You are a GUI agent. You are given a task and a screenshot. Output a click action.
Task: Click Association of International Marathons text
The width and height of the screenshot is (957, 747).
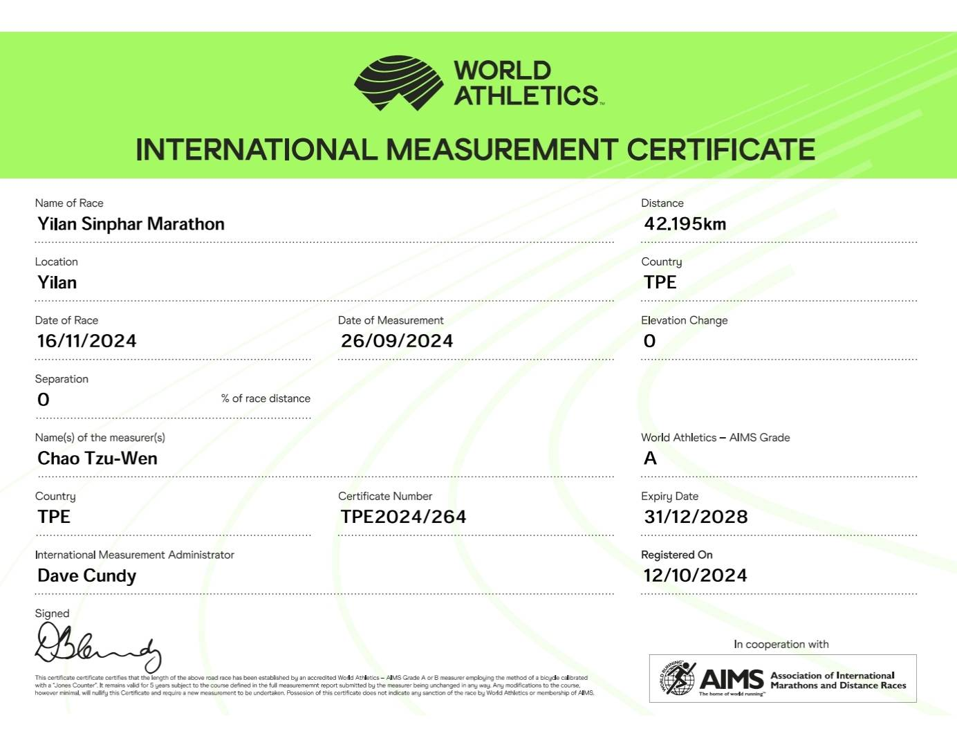(837, 681)
